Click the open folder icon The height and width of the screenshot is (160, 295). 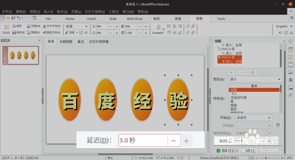point(8,18)
